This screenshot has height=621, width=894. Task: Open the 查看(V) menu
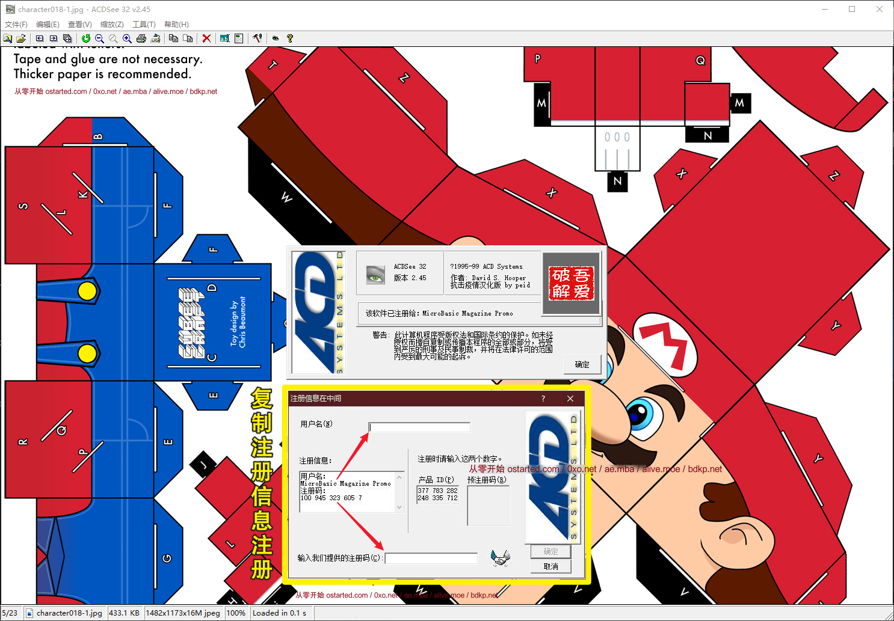[x=80, y=25]
